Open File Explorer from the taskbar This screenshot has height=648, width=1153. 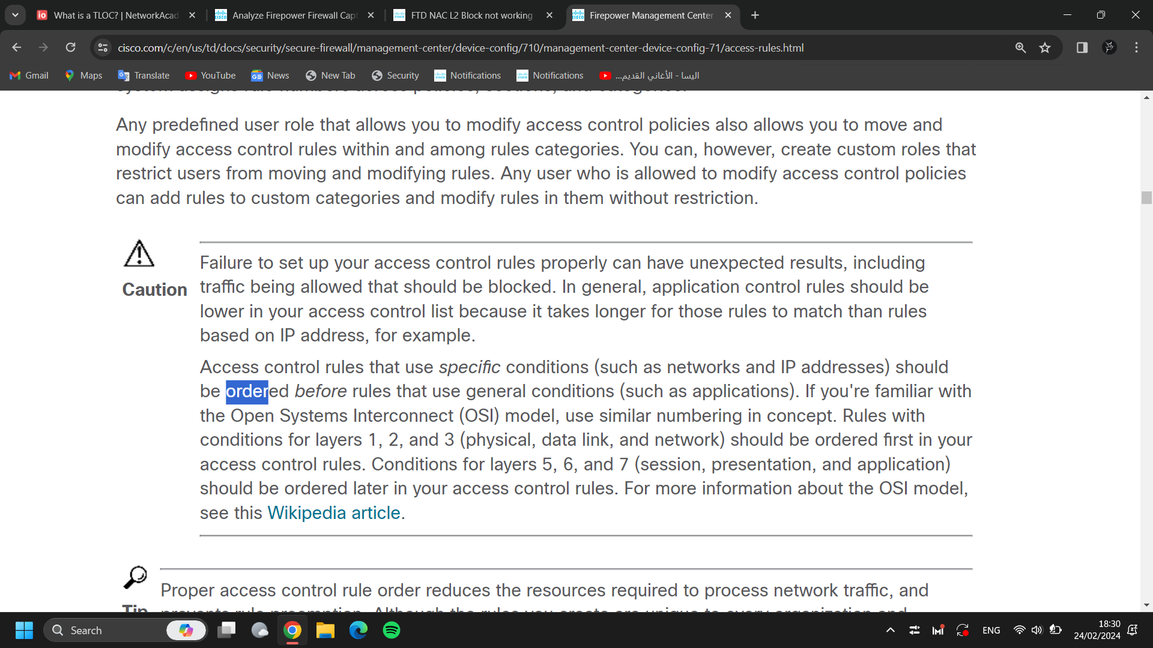point(325,630)
